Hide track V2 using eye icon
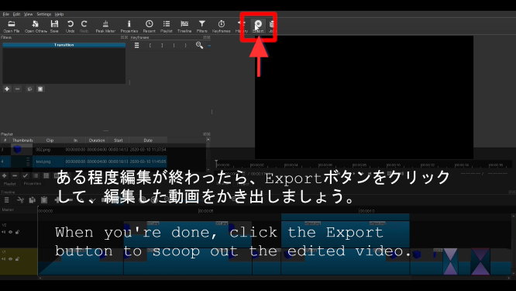Screen dimensions: 516x291 coord(11,232)
